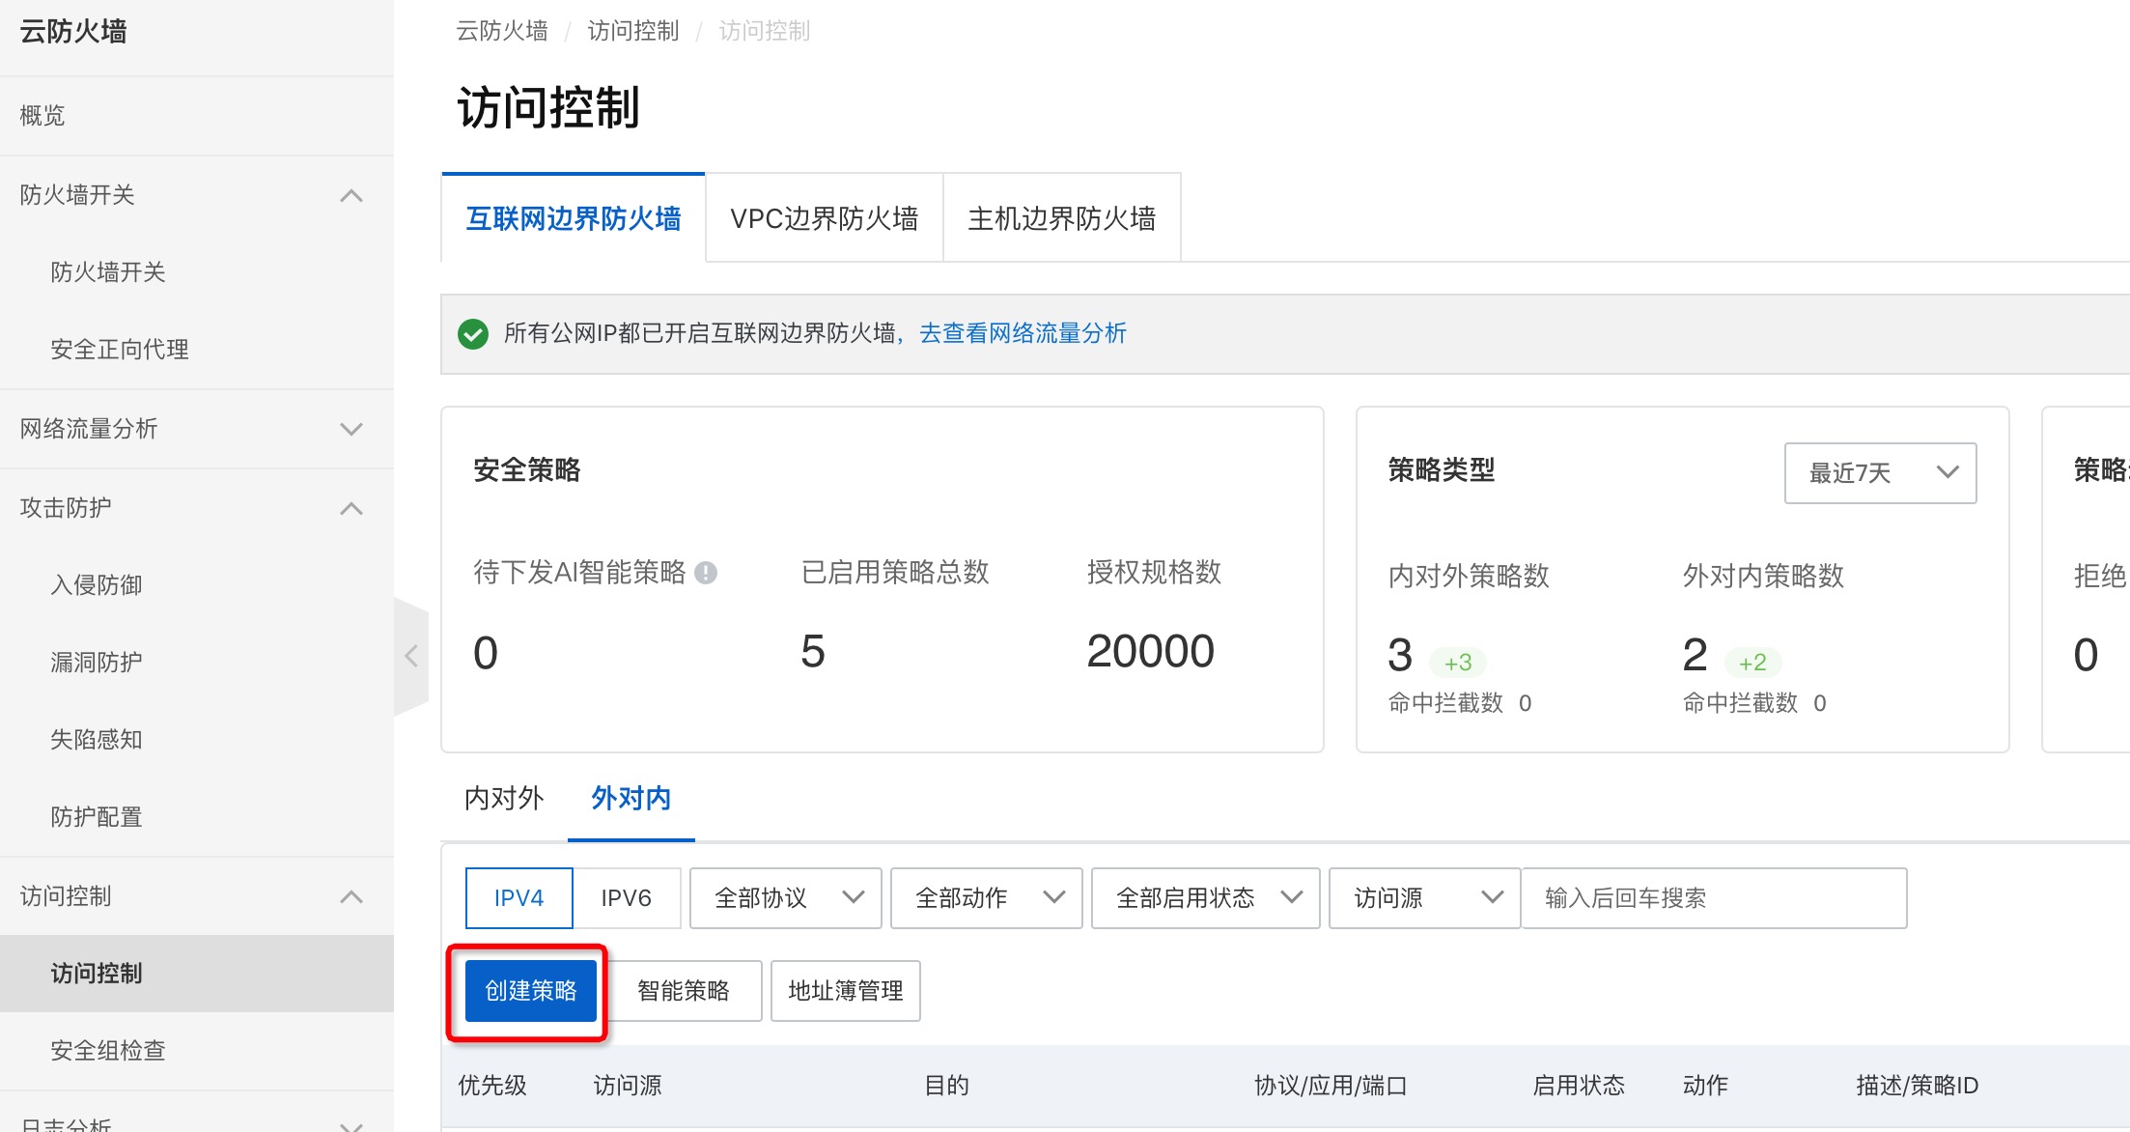This screenshot has height=1132, width=2130.
Task: Click the blue 创建策略 button
Action: [530, 991]
